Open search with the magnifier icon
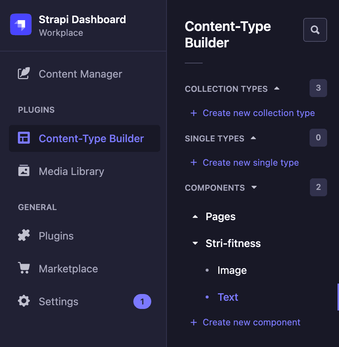Viewport: 339px width, 347px height. (x=315, y=30)
